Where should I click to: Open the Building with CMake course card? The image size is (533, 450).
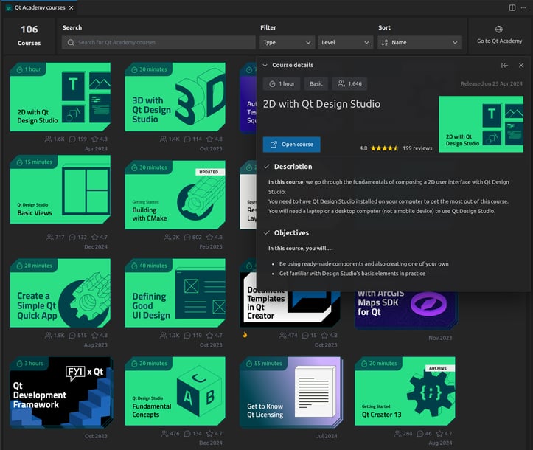click(175, 195)
